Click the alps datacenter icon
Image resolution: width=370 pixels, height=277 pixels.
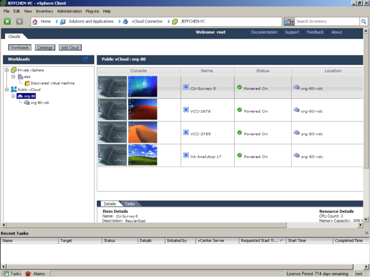pos(20,77)
